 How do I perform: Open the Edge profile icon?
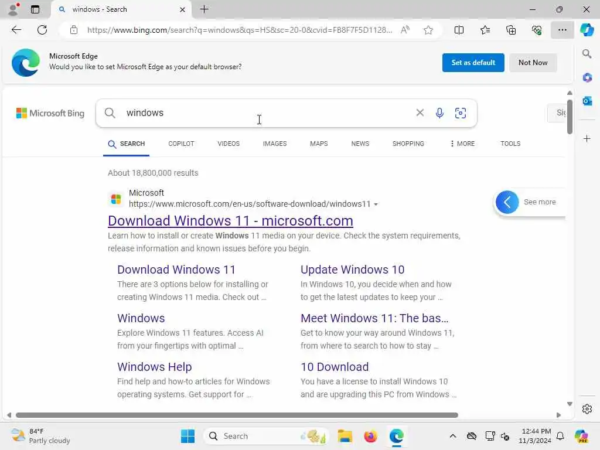(x=13, y=9)
